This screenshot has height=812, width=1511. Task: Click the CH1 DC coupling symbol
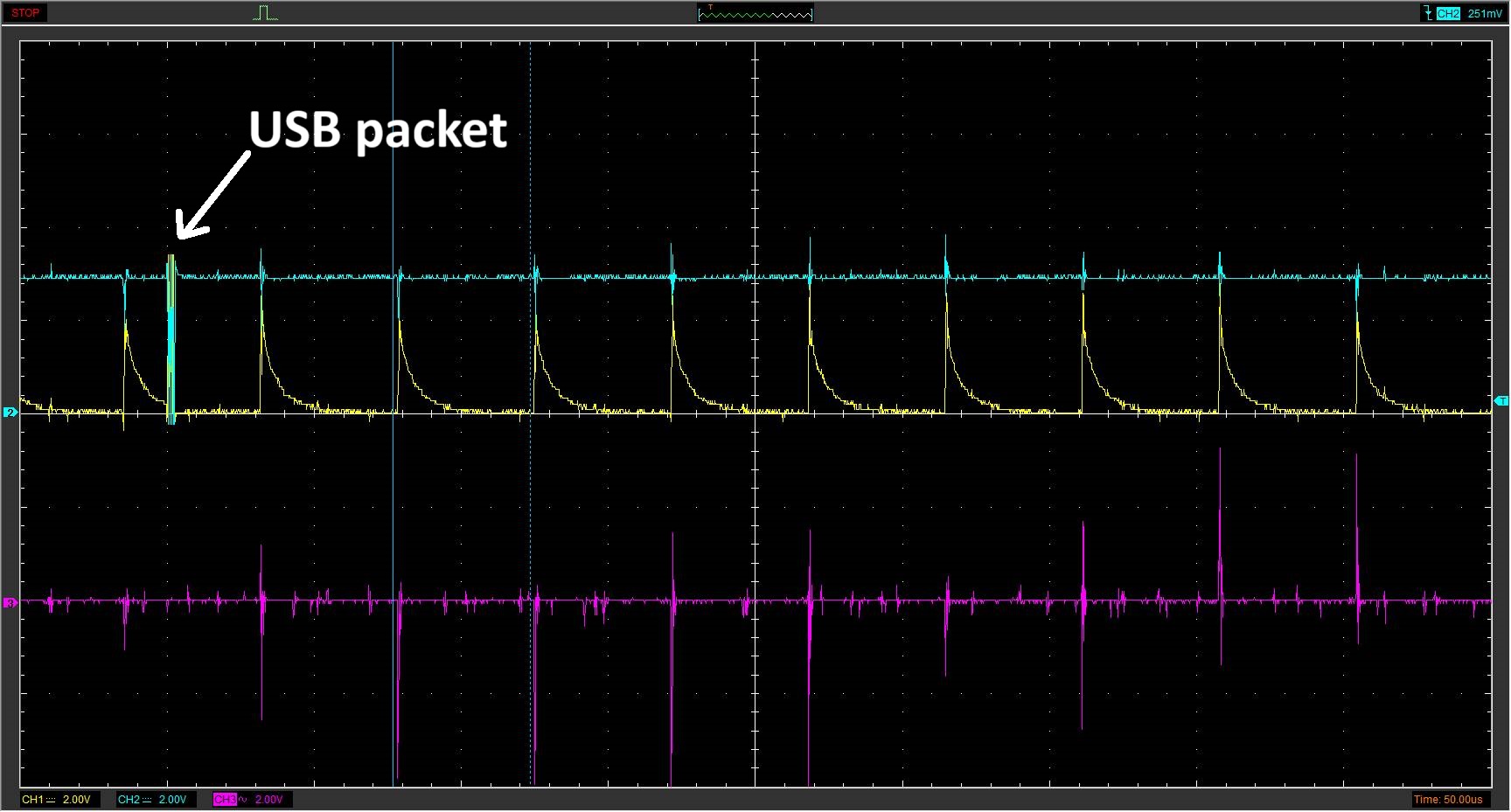click(x=50, y=799)
